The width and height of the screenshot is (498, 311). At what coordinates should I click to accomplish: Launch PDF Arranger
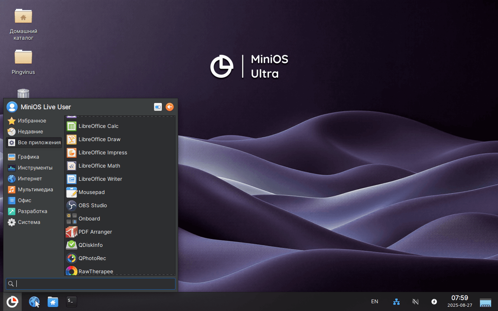[95, 232]
